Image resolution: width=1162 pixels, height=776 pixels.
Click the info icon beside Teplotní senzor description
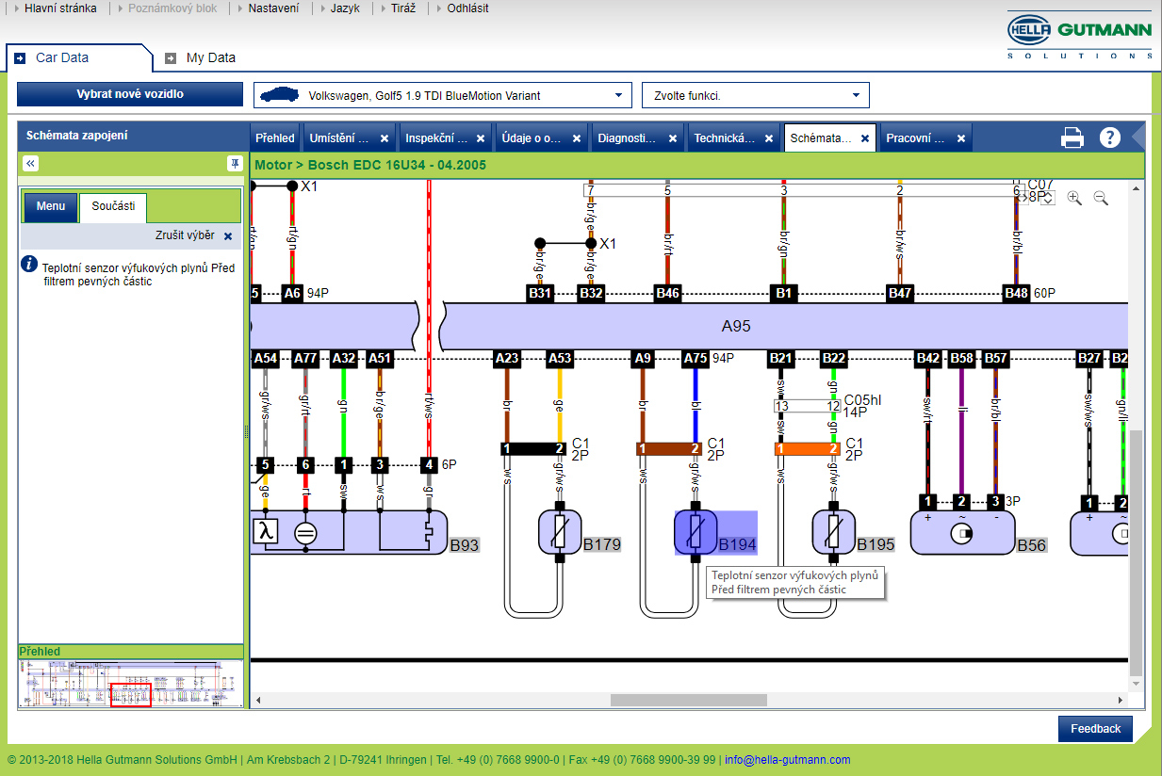coord(29,265)
